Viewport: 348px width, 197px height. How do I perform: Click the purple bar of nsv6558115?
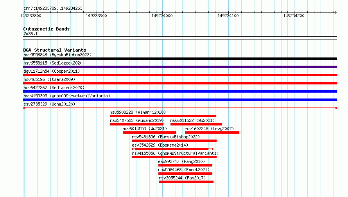[x=180, y=67]
